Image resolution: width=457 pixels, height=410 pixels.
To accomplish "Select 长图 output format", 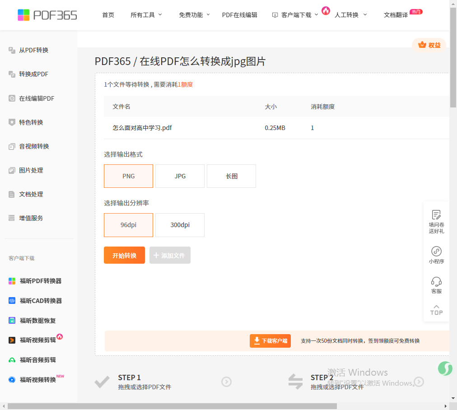I will tap(231, 176).
